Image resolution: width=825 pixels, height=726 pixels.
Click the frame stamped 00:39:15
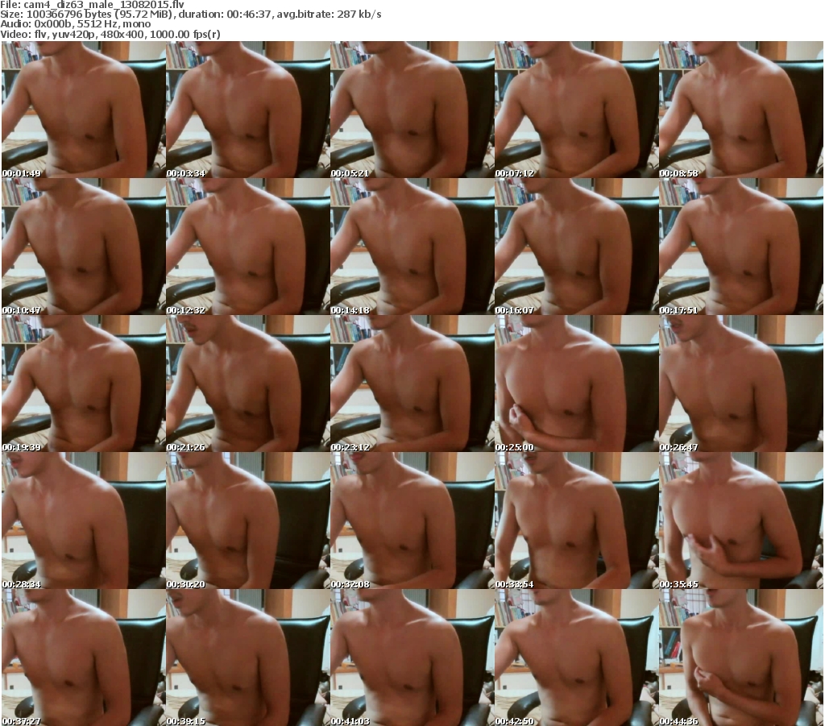248,657
